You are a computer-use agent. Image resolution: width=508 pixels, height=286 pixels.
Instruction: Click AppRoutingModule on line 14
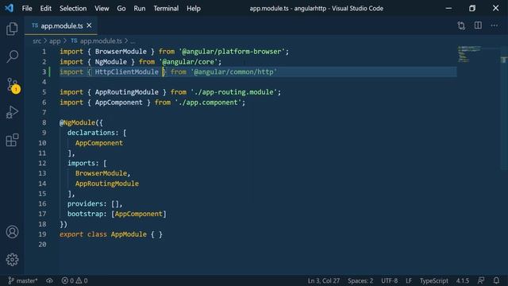107,184
